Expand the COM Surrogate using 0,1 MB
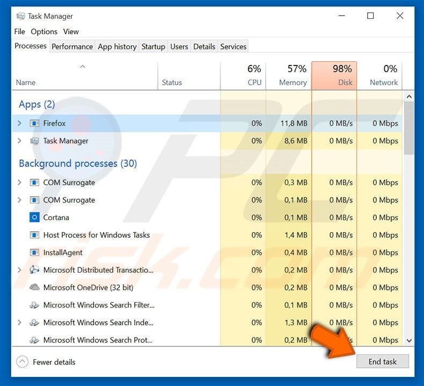The height and width of the screenshot is (386, 424). pyautogui.click(x=19, y=200)
